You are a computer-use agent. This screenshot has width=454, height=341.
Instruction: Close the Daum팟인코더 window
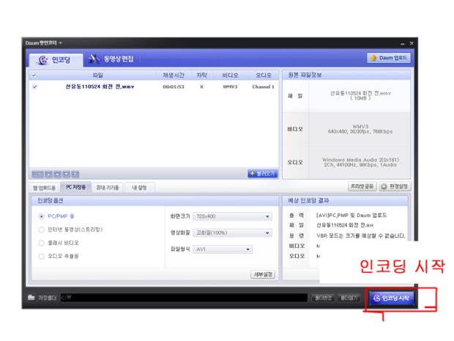click(x=412, y=43)
